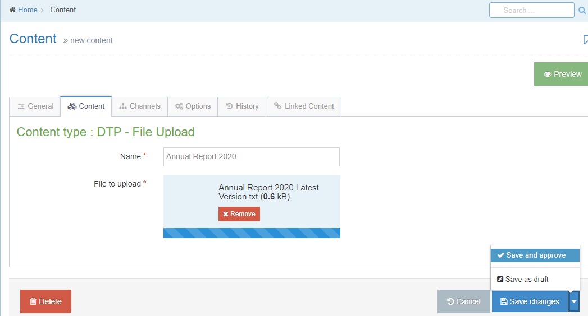
Task: Click the bookmark icon beside Content heading
Action: click(x=585, y=39)
